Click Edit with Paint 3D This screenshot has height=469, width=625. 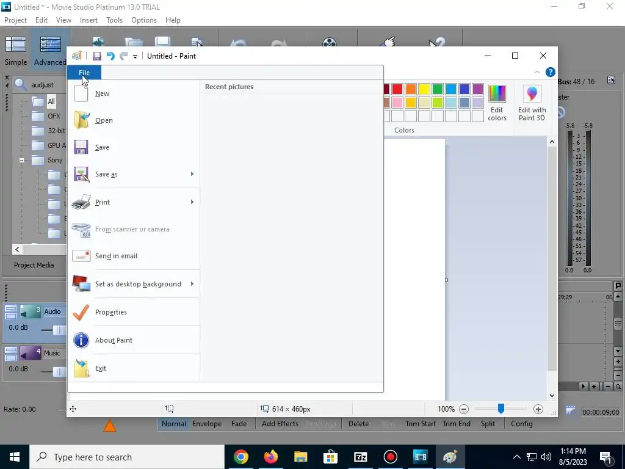[532, 103]
